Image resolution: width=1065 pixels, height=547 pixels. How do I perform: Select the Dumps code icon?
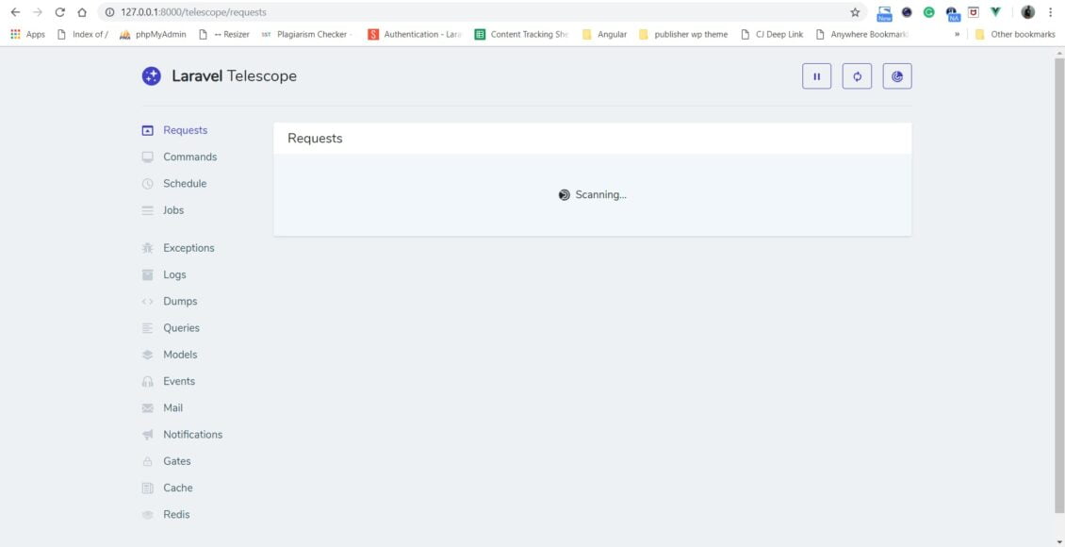click(148, 301)
